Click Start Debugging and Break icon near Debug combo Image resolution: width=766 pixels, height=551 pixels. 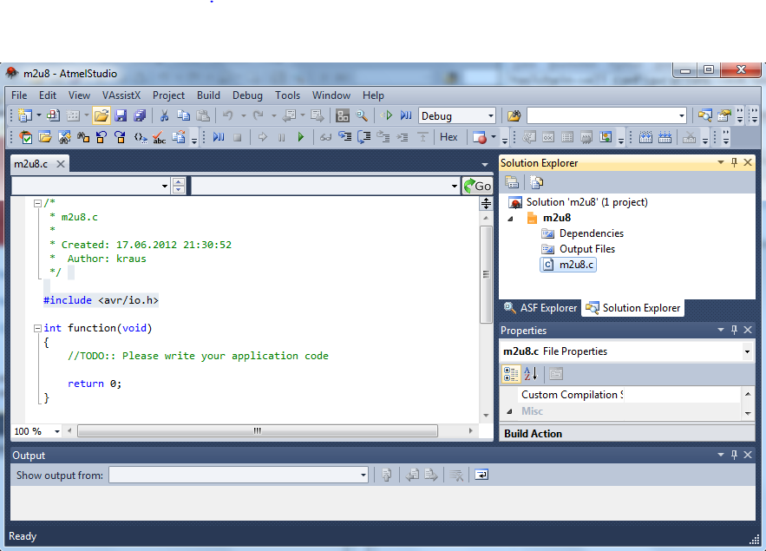pyautogui.click(x=406, y=115)
